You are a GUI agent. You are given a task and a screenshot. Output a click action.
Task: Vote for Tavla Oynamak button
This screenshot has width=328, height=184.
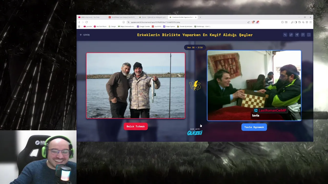[254, 127]
